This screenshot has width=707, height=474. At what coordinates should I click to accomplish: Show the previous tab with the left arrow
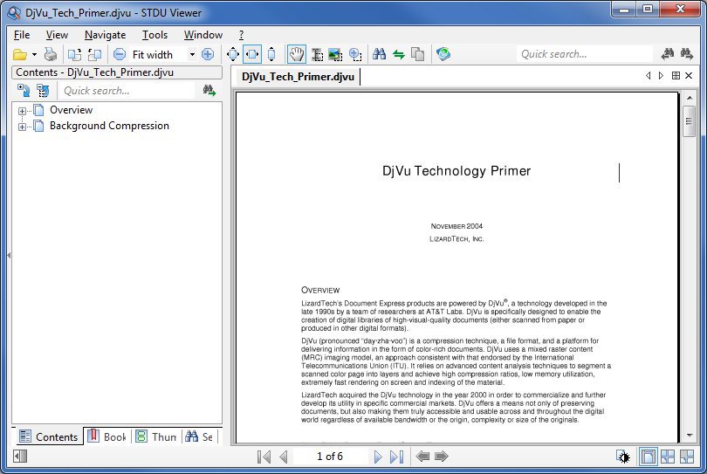click(x=648, y=76)
